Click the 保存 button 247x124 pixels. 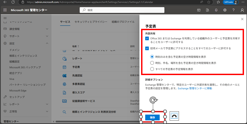pyautogui.click(x=152, y=117)
